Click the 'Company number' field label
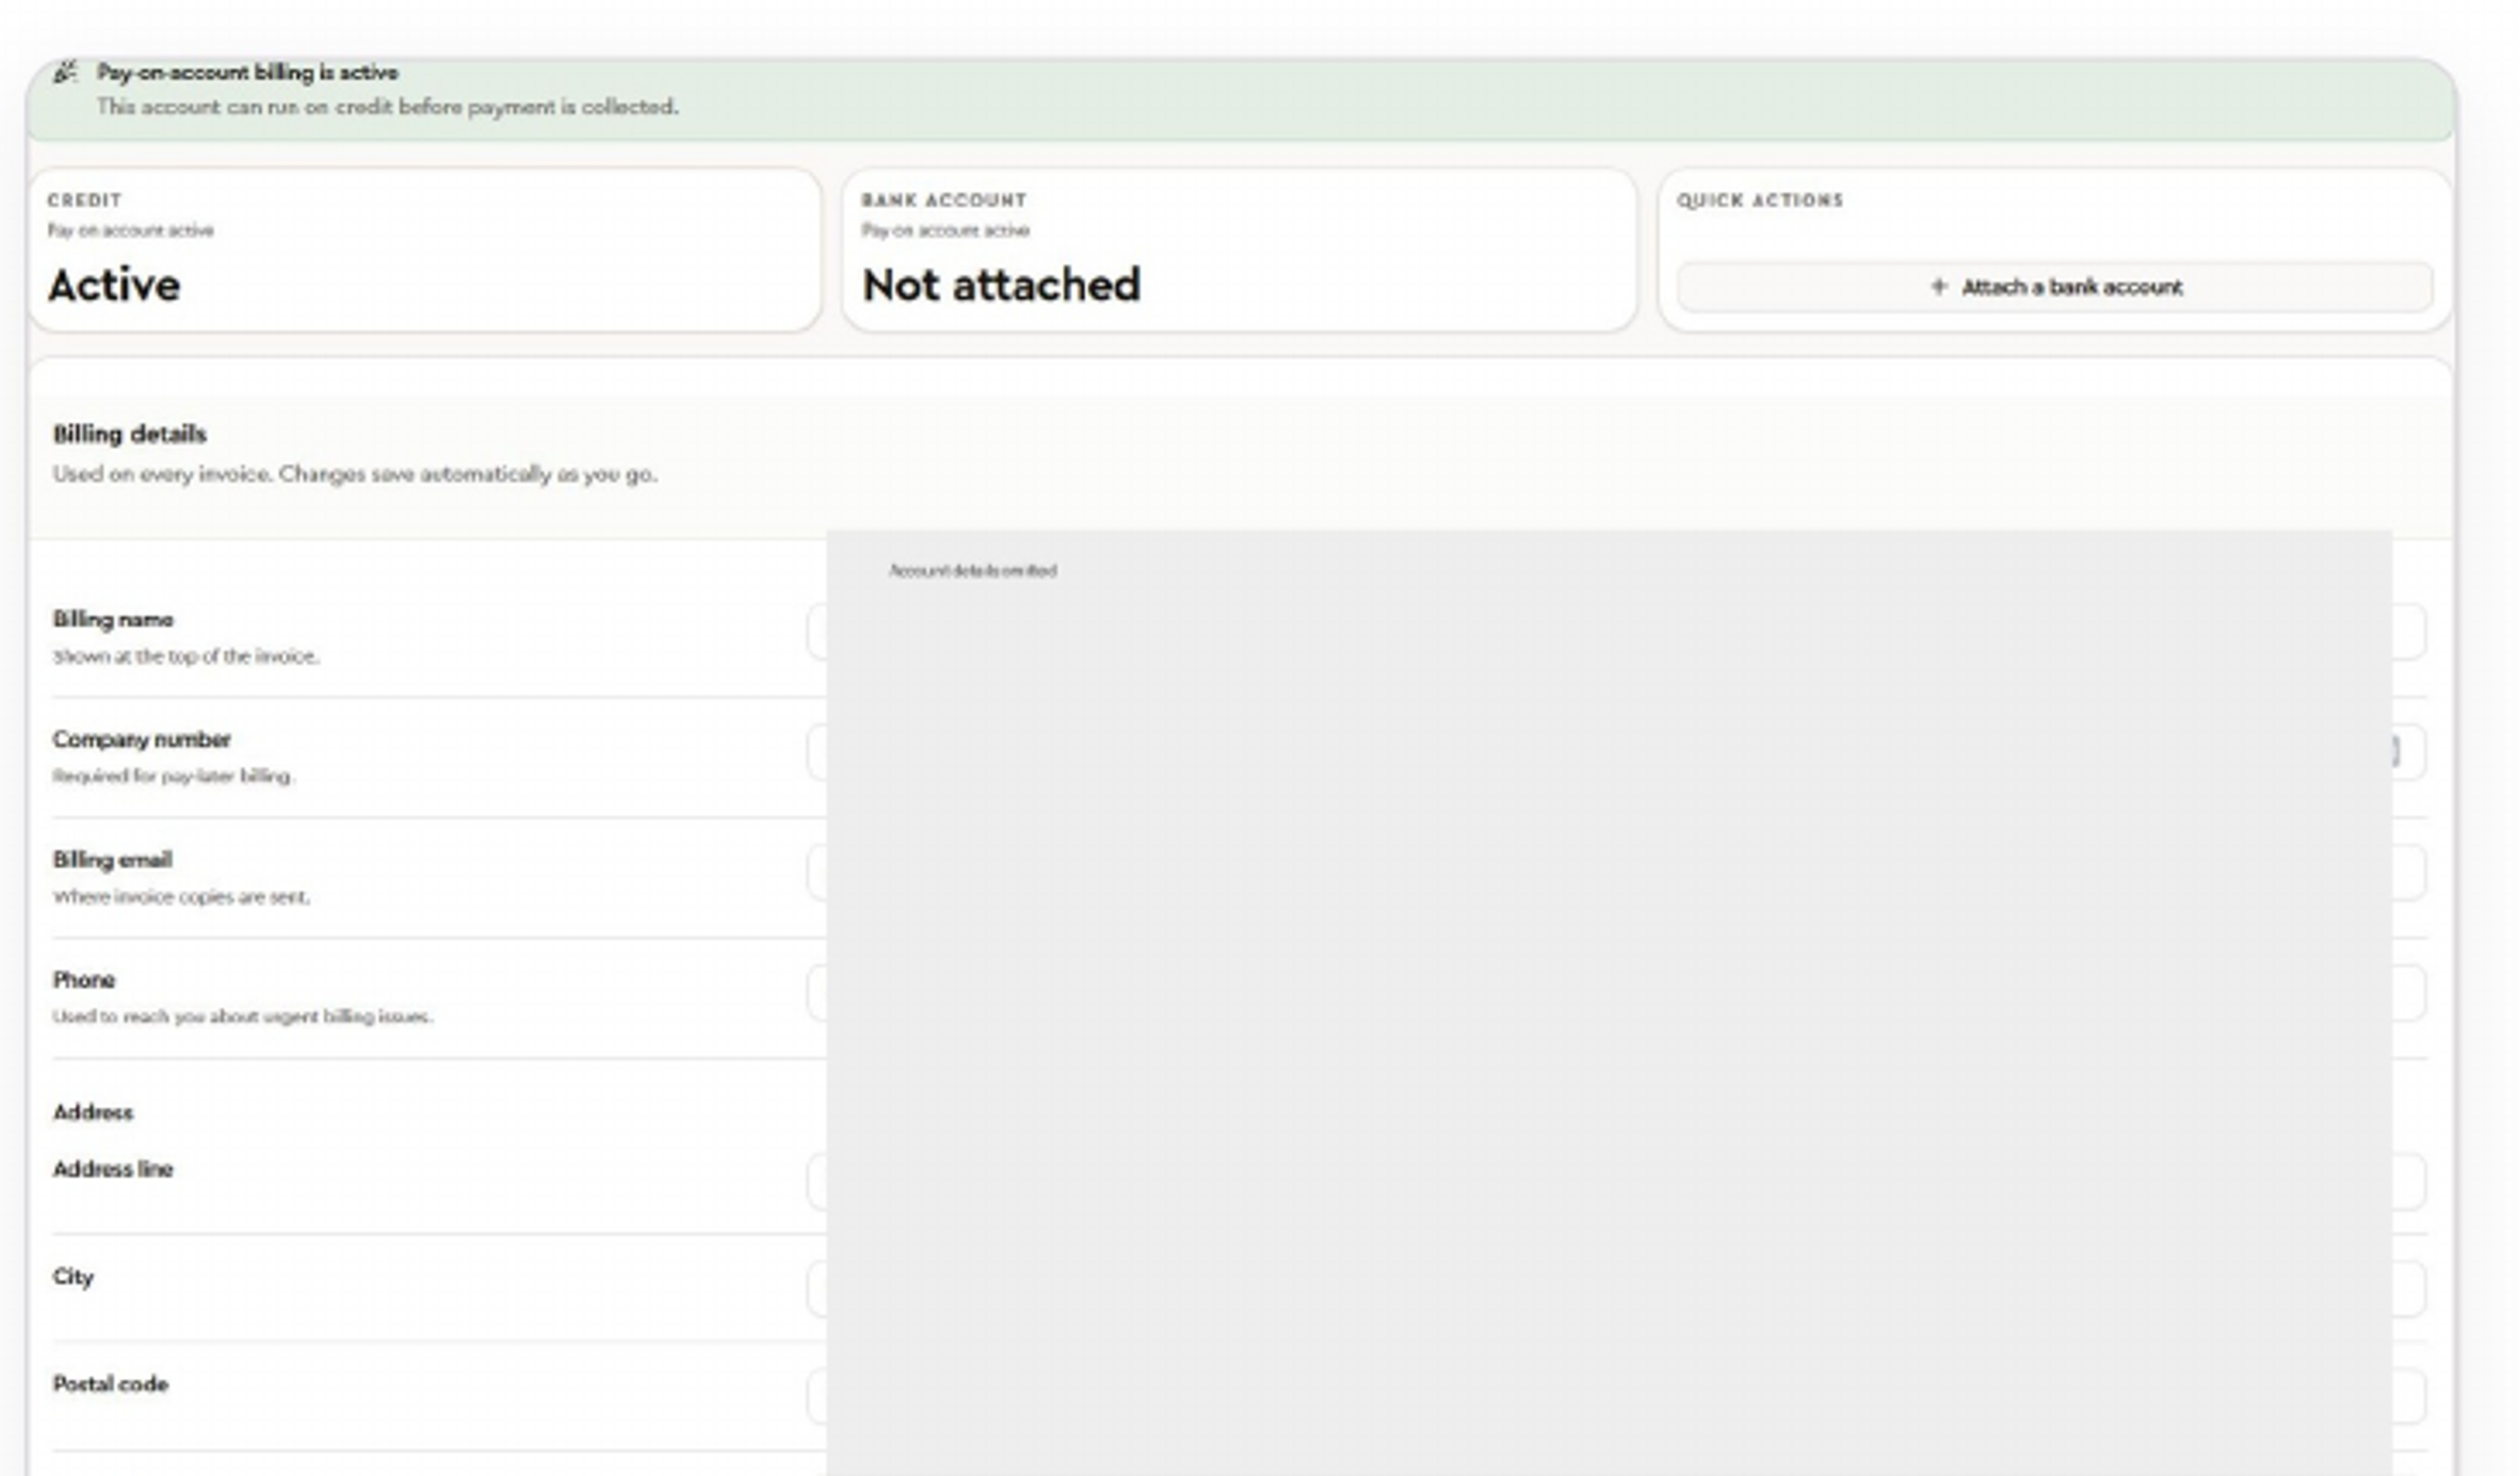Screen dimensions: 2520x1476 pos(142,739)
